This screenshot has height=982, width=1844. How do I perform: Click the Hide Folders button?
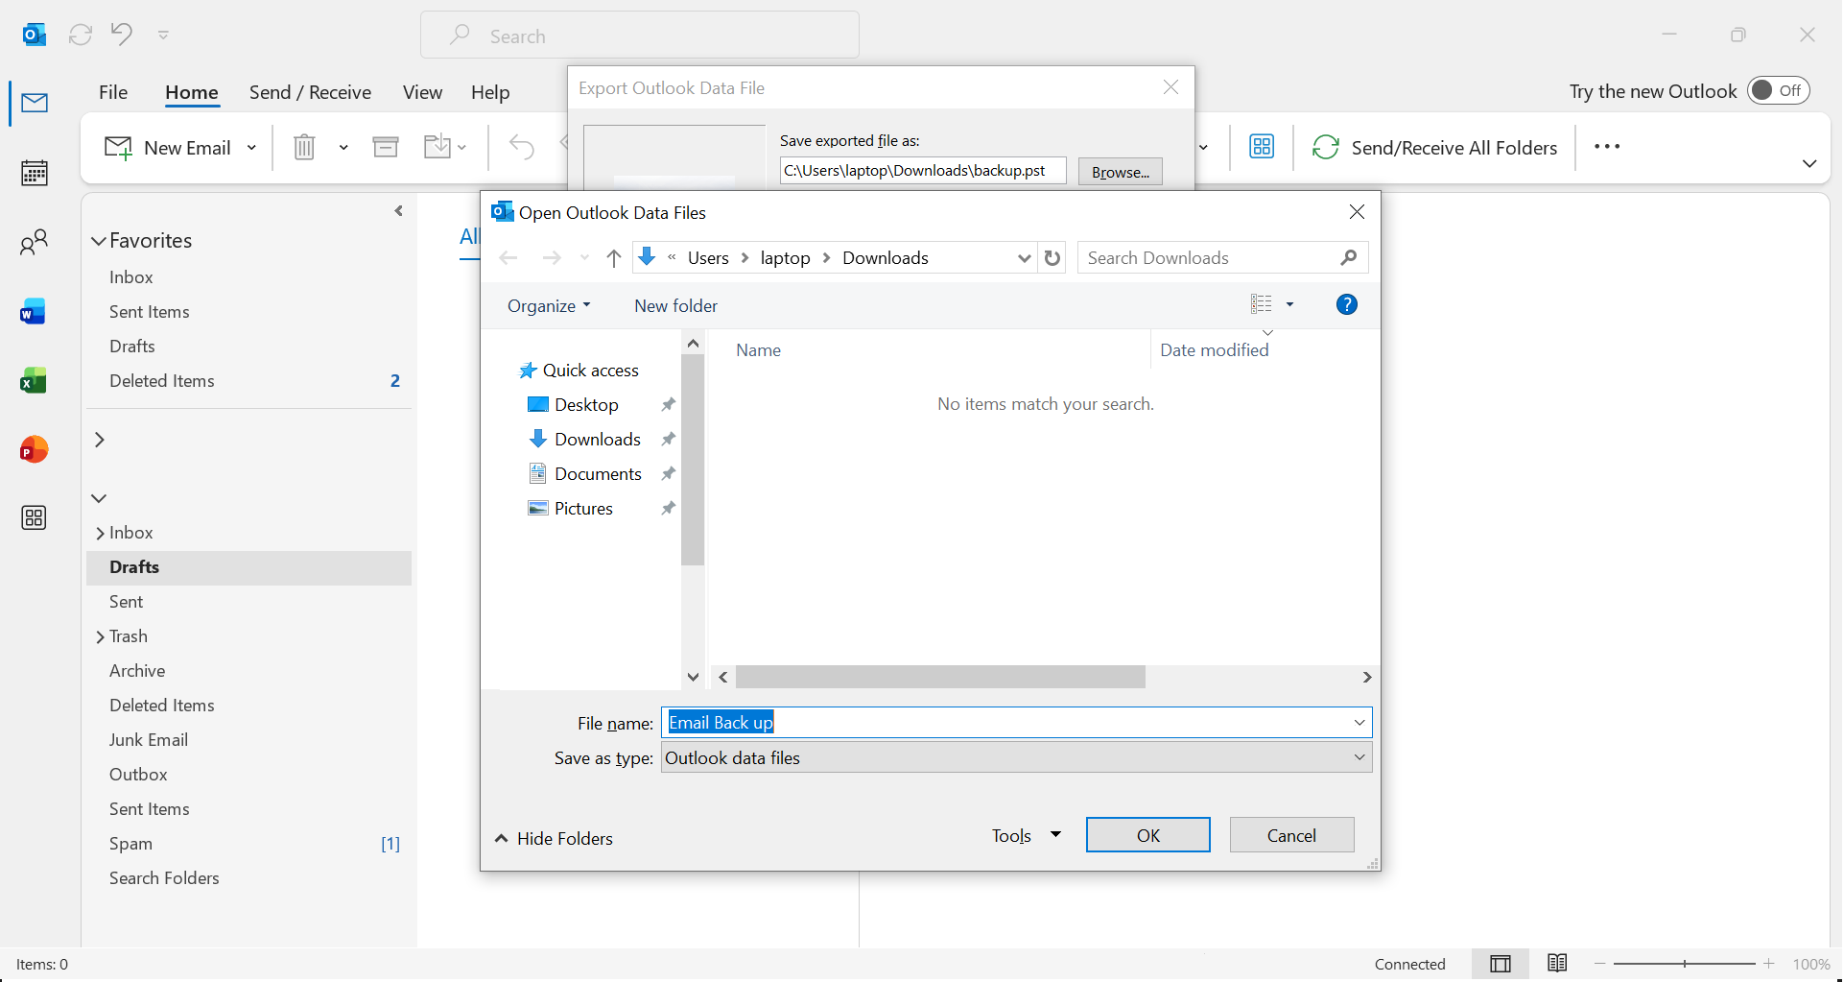pyautogui.click(x=554, y=839)
